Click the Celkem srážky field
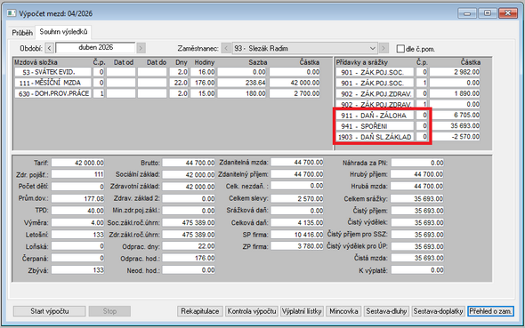The height and width of the screenshot is (328, 525). coord(417,198)
